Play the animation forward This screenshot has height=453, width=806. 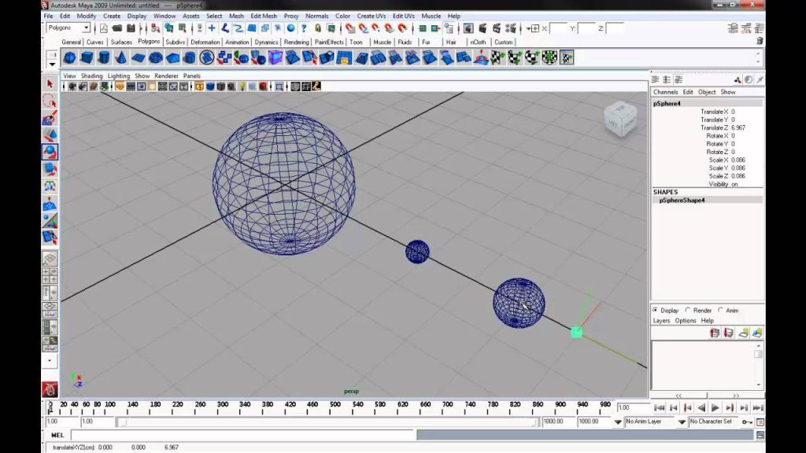click(x=715, y=408)
